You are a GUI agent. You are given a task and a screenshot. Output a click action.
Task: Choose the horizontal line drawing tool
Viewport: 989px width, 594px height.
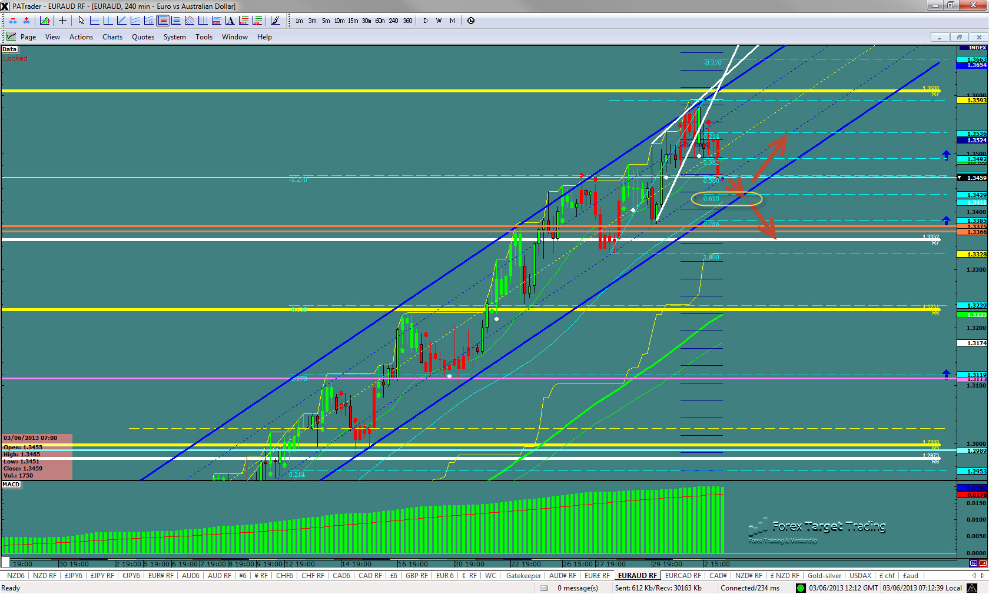point(95,21)
